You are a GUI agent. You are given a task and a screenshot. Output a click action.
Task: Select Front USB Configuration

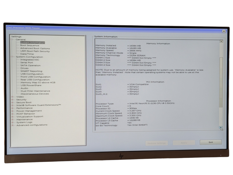(36, 77)
